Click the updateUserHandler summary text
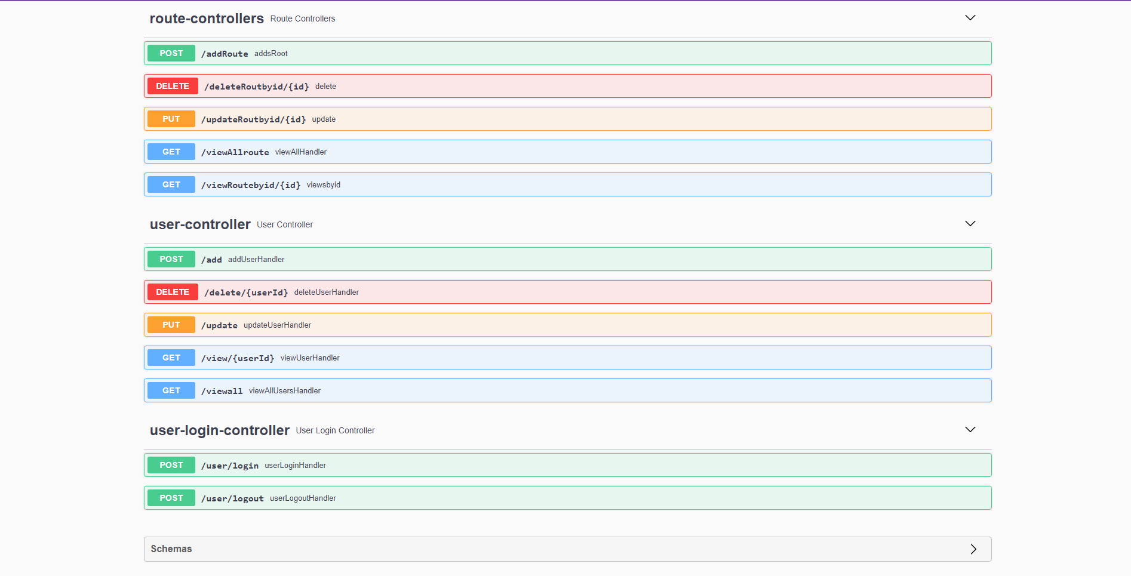The width and height of the screenshot is (1131, 576). point(277,325)
